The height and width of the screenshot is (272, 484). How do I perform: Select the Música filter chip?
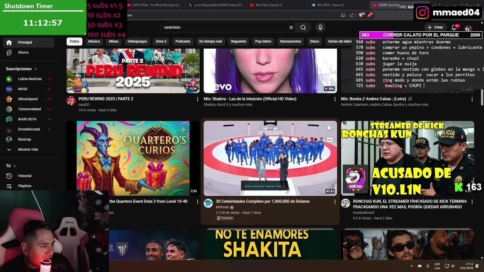94,42
